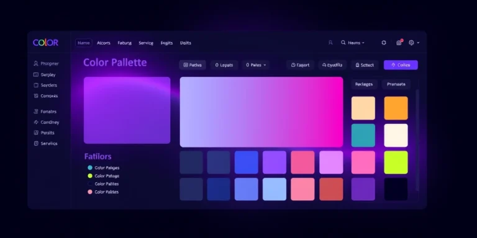477x238 pixels.
Task: Pick the lime green square swatch
Action: pos(396,162)
